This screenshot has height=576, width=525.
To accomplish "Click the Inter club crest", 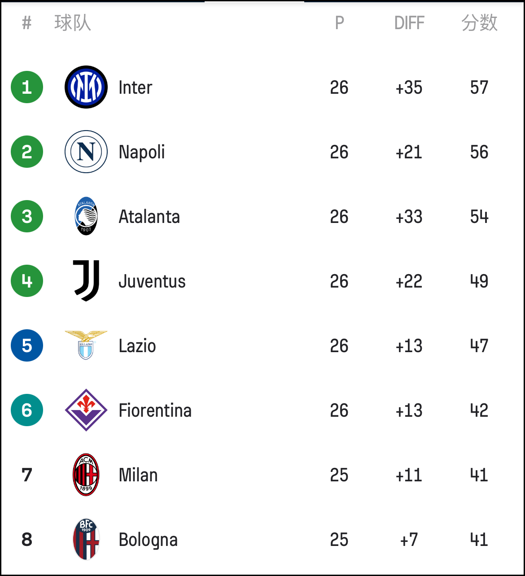I will pyautogui.click(x=86, y=87).
